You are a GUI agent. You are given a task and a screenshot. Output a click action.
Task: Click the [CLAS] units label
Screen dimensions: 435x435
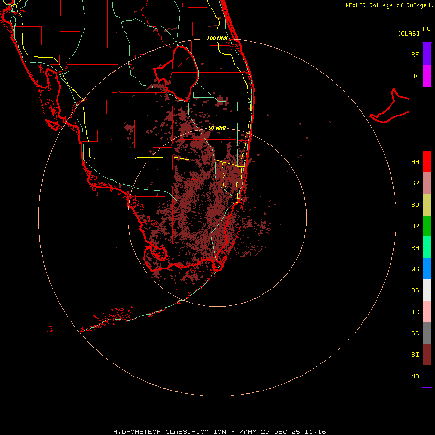408,33
